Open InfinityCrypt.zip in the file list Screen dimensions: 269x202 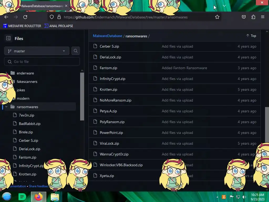[x=112, y=79]
